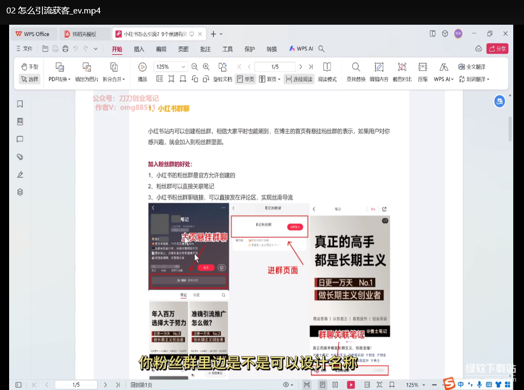524x390 pixels.
Task: Switch to 页面 ribbon tab
Action: [x=183, y=49]
